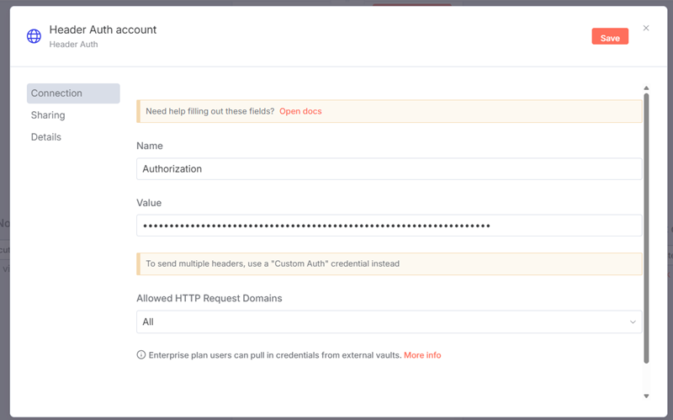Go to the Details tab
Screen dimensions: 673x420
(x=46, y=137)
